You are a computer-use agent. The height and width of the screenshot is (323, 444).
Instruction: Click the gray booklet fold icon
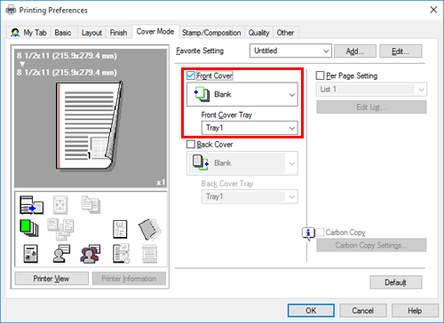(150, 229)
